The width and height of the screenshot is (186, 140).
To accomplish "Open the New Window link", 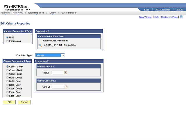I will [x=146, y=17].
